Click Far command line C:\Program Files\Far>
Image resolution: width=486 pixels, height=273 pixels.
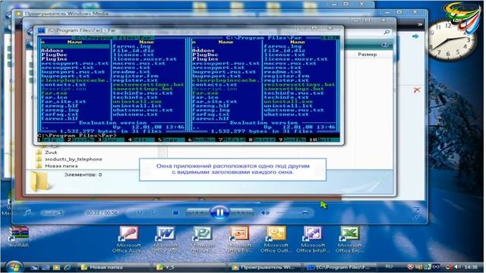pos(77,136)
